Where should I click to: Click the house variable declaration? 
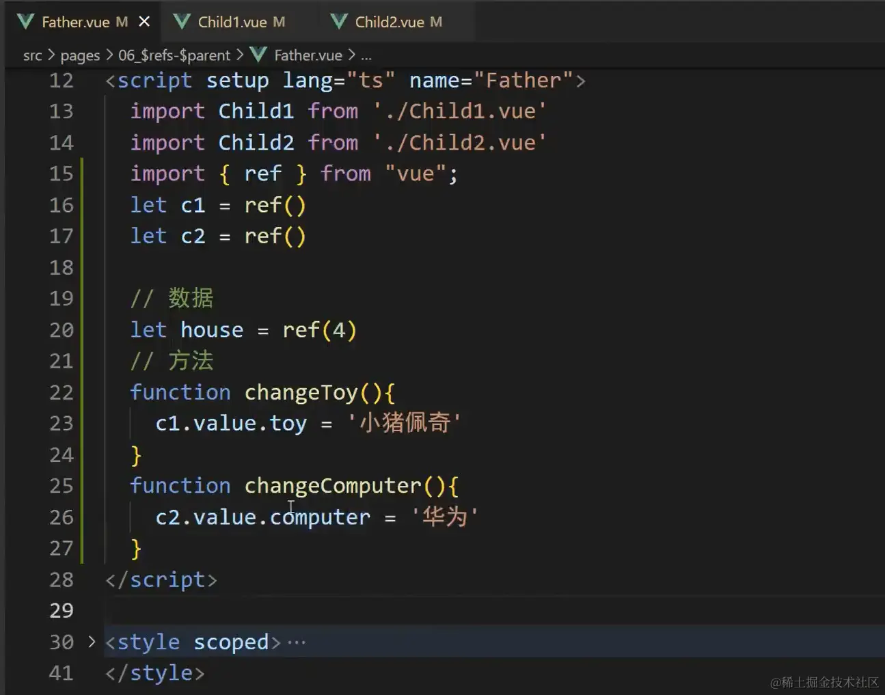tap(212, 330)
